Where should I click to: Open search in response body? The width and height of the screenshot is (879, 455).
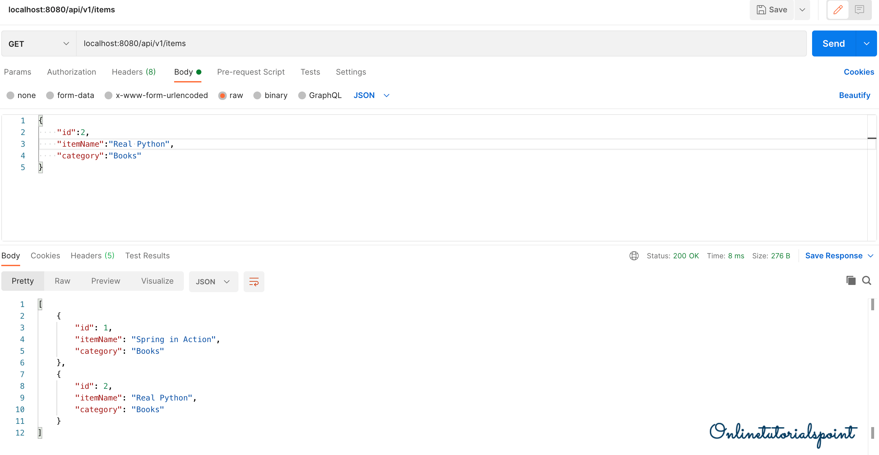pos(866,280)
